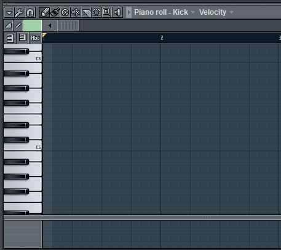The width and height of the screenshot is (281, 250).
Task: Select the magnifier Zoom tool
Action: coord(107,13)
